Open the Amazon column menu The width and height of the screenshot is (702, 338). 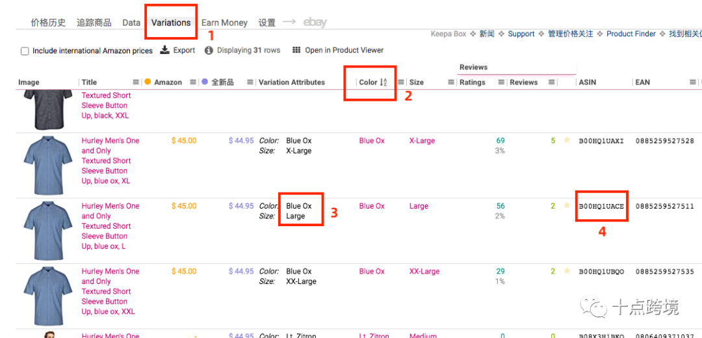point(193,83)
